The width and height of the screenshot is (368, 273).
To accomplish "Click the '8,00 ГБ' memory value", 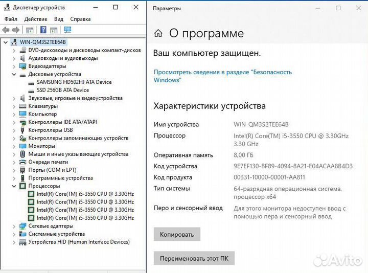I will click(x=243, y=155).
